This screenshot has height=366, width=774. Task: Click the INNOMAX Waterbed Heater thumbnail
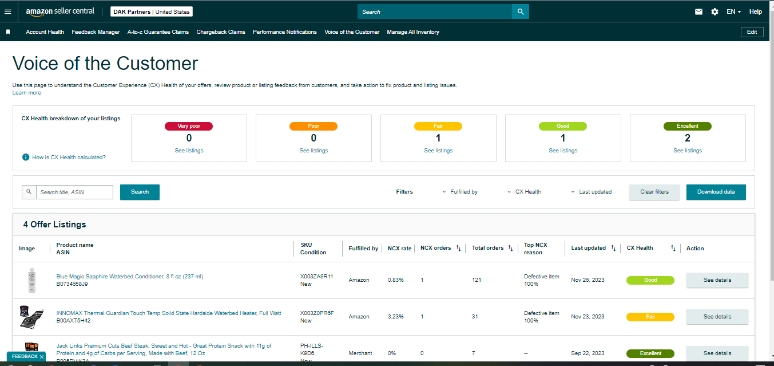coord(32,317)
